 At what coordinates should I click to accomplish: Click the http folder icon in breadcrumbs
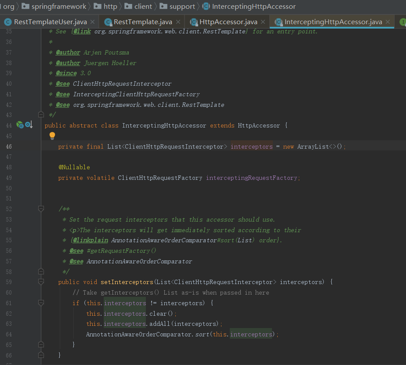[98, 6]
